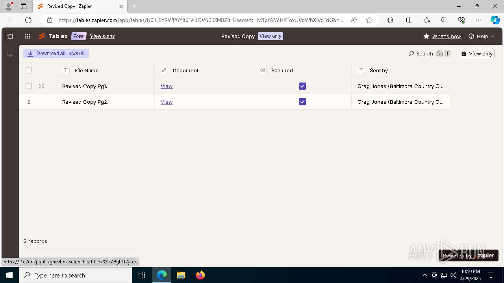
Task: Click the Help question mark icon
Action: [x=471, y=36]
